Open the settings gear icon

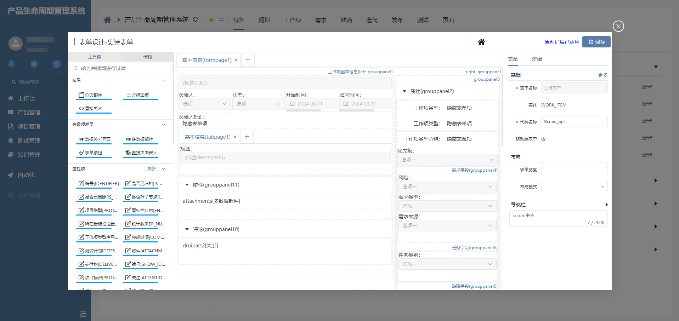(34, 64)
